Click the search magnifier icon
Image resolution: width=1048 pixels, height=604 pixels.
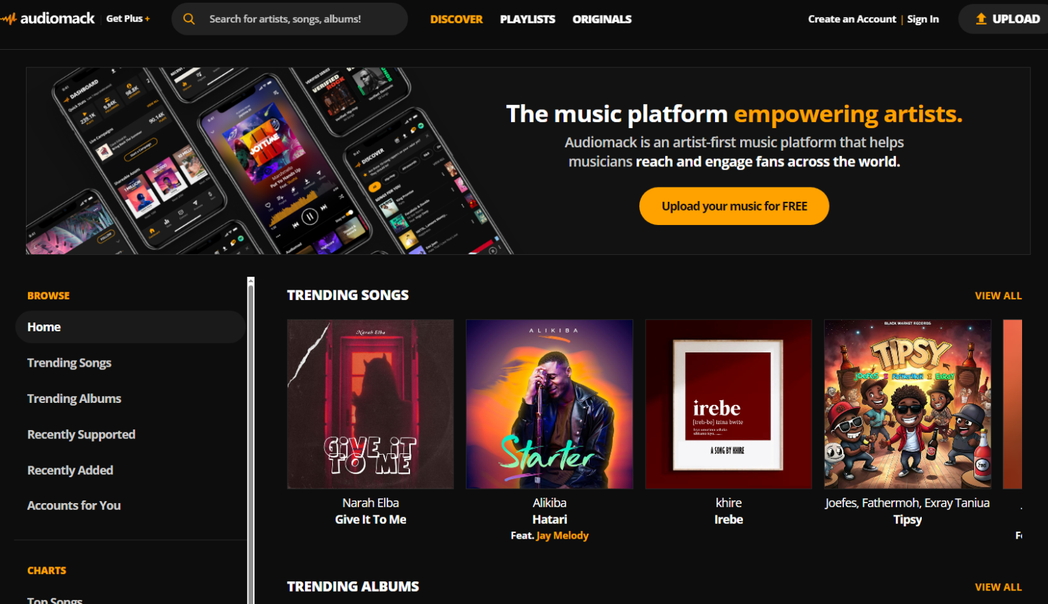click(189, 19)
